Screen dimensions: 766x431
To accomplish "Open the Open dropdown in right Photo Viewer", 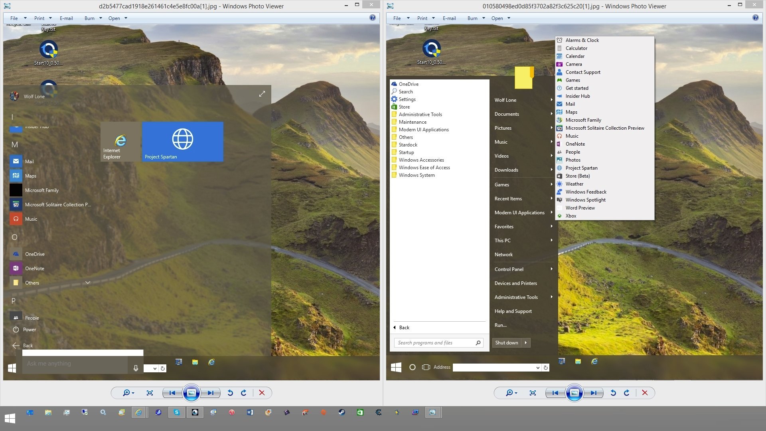I will (x=501, y=18).
